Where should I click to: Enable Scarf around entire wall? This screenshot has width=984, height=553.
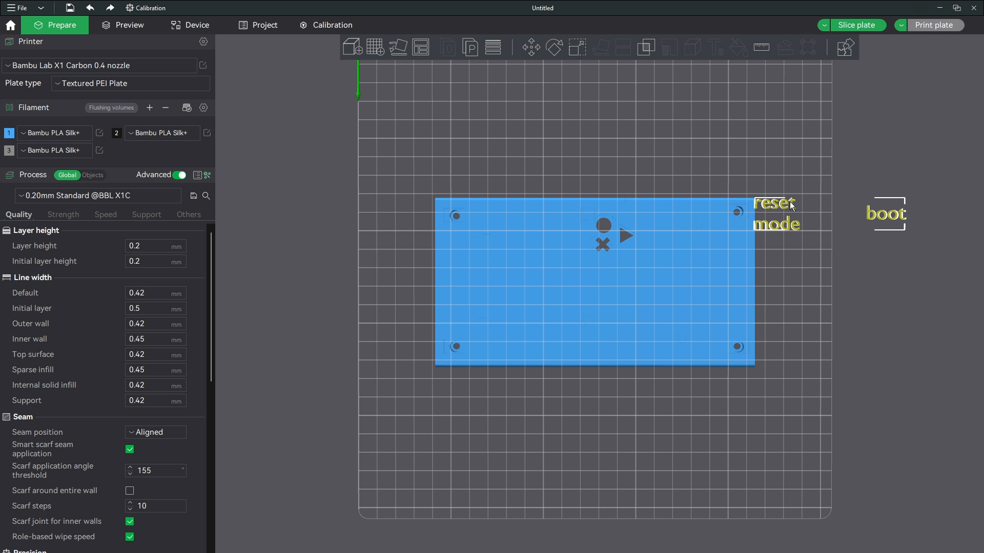(130, 491)
